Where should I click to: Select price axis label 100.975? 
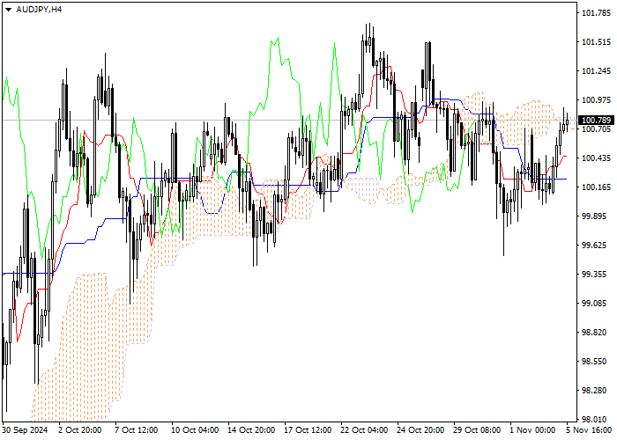coord(596,100)
